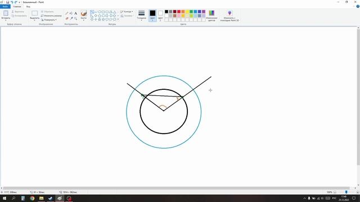This screenshot has width=360, height=202.
Task: Click the zoom in plus button
Action: (358, 192)
